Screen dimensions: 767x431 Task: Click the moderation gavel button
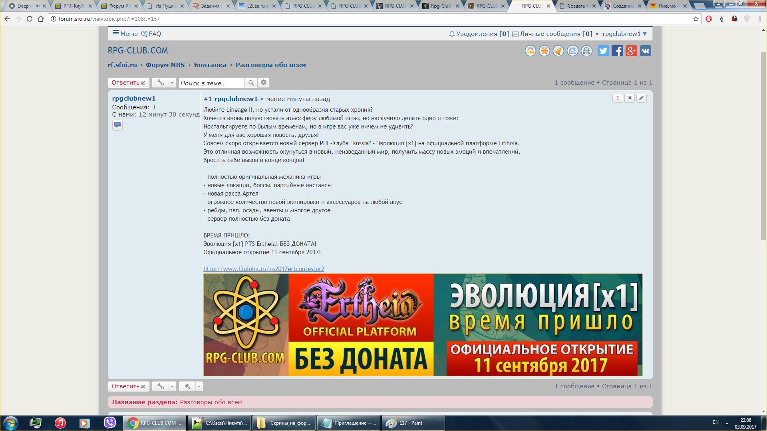187,386
